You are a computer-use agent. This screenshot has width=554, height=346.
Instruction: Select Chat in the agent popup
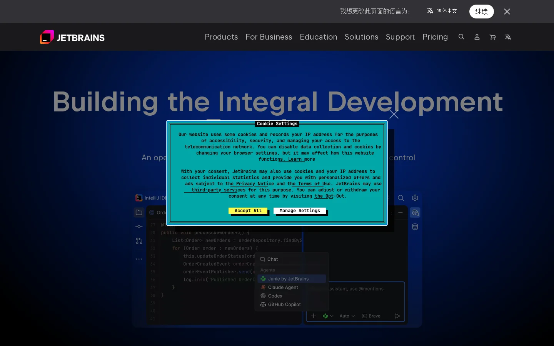coord(292,259)
